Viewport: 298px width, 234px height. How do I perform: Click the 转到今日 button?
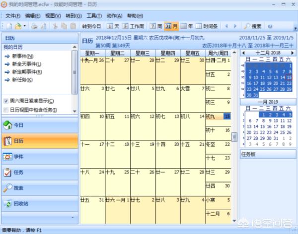[91, 26]
